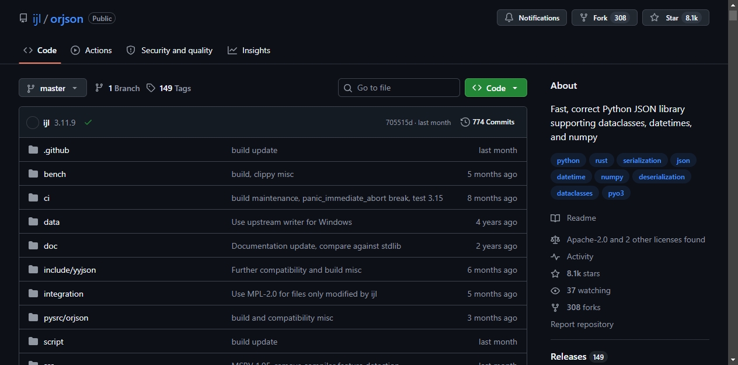This screenshot has width=738, height=365.
Task: Click the page scrollbar up arrow
Action: point(733,5)
